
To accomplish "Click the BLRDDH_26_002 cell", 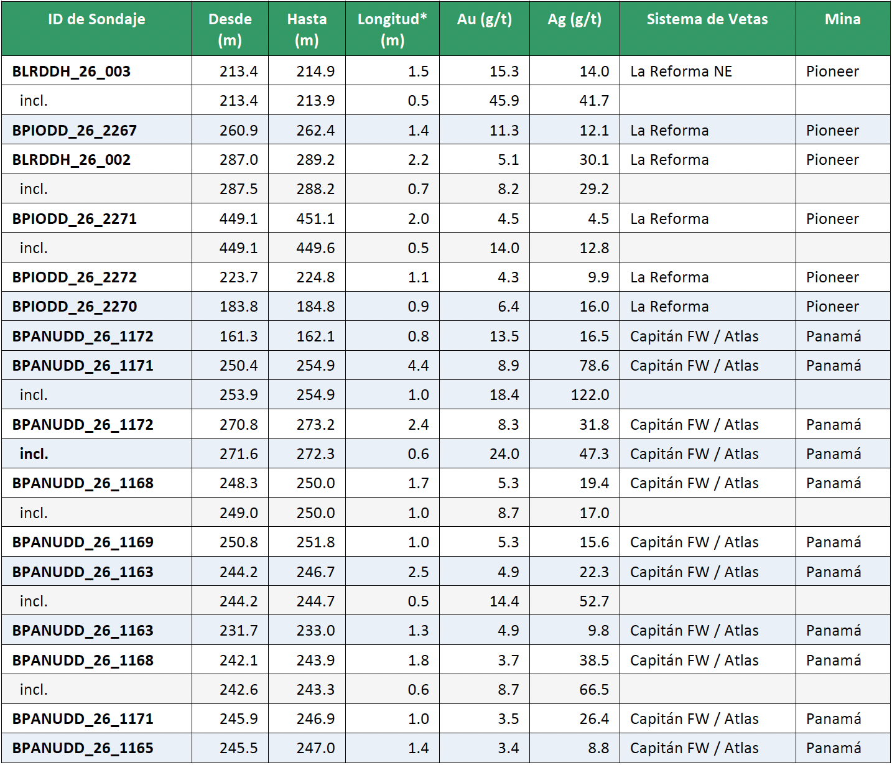I will (x=96, y=159).
